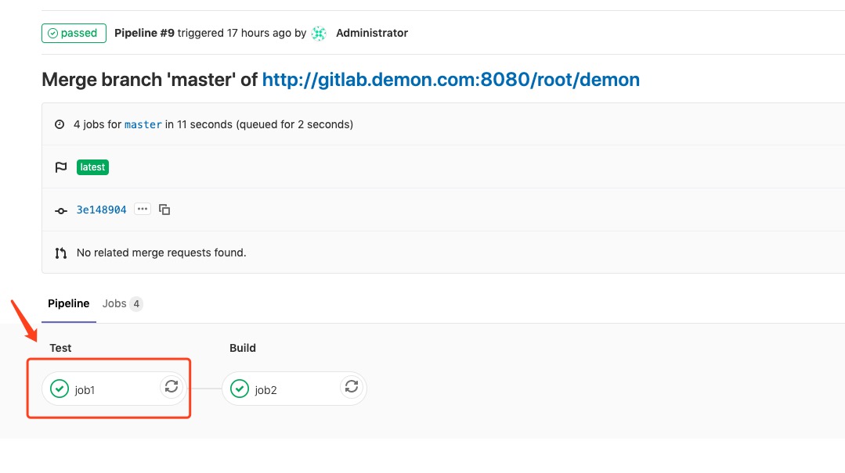Click the flag icon beside latest badge
This screenshot has height=473, width=845.
tap(60, 167)
